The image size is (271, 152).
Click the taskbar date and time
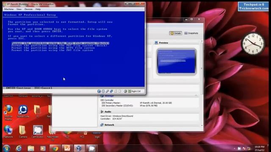tap(259, 148)
